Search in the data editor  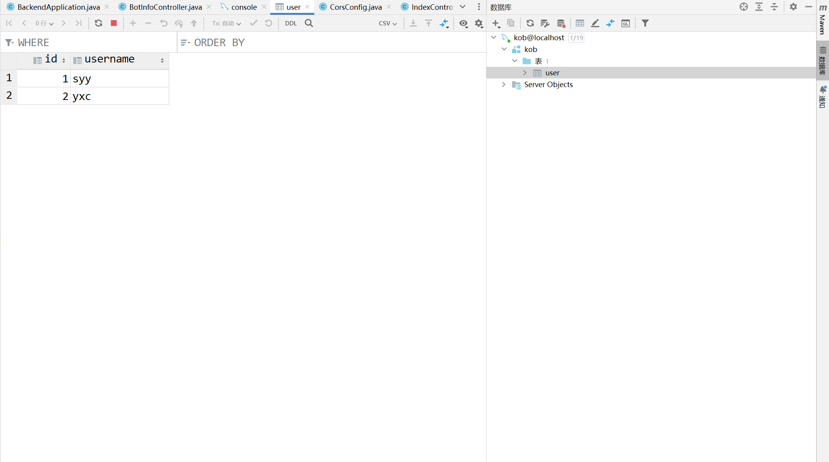(309, 23)
